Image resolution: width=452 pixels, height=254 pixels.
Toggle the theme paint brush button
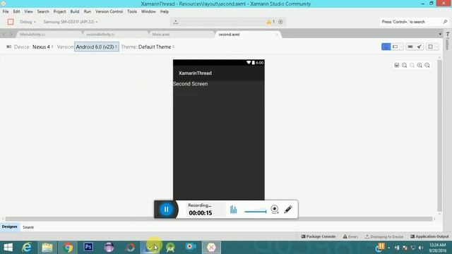click(x=419, y=47)
